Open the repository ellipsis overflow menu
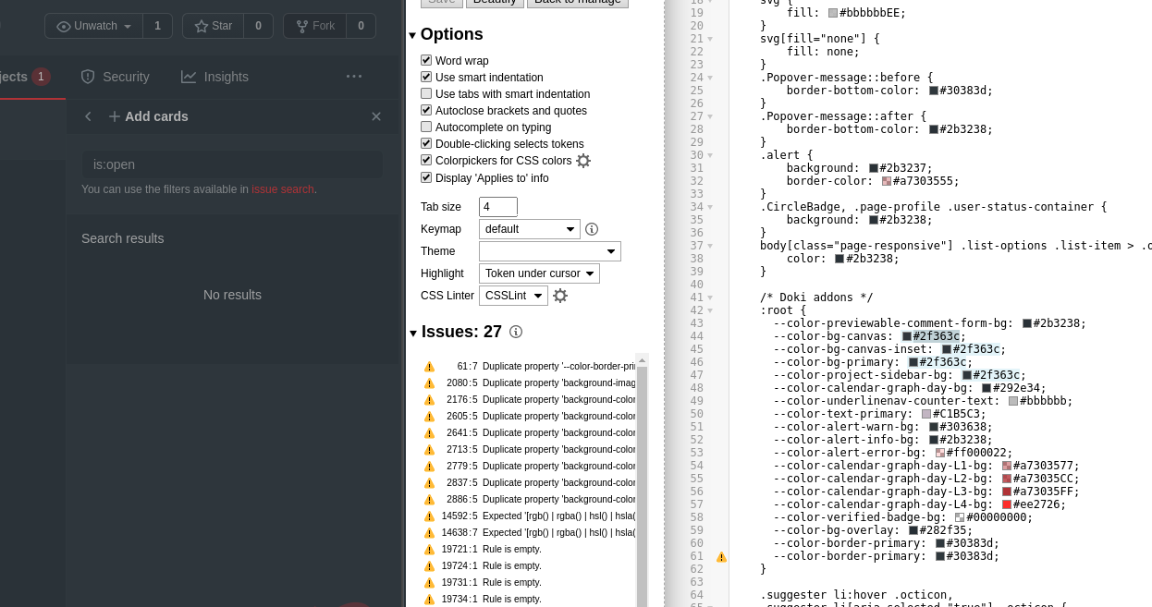Viewport: 1152px width, 607px height. [354, 77]
